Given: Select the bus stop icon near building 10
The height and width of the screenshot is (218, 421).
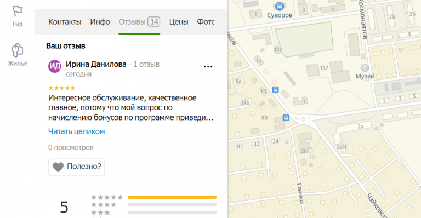Looking at the screenshot, I should (275, 90).
